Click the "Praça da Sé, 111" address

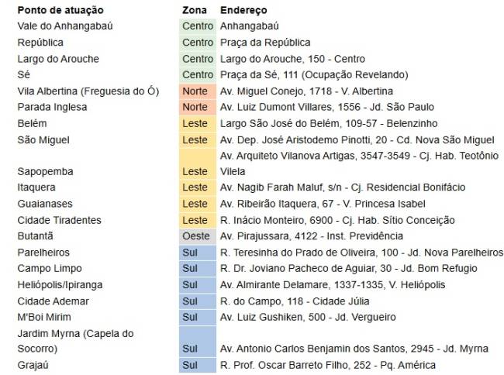tap(313, 74)
